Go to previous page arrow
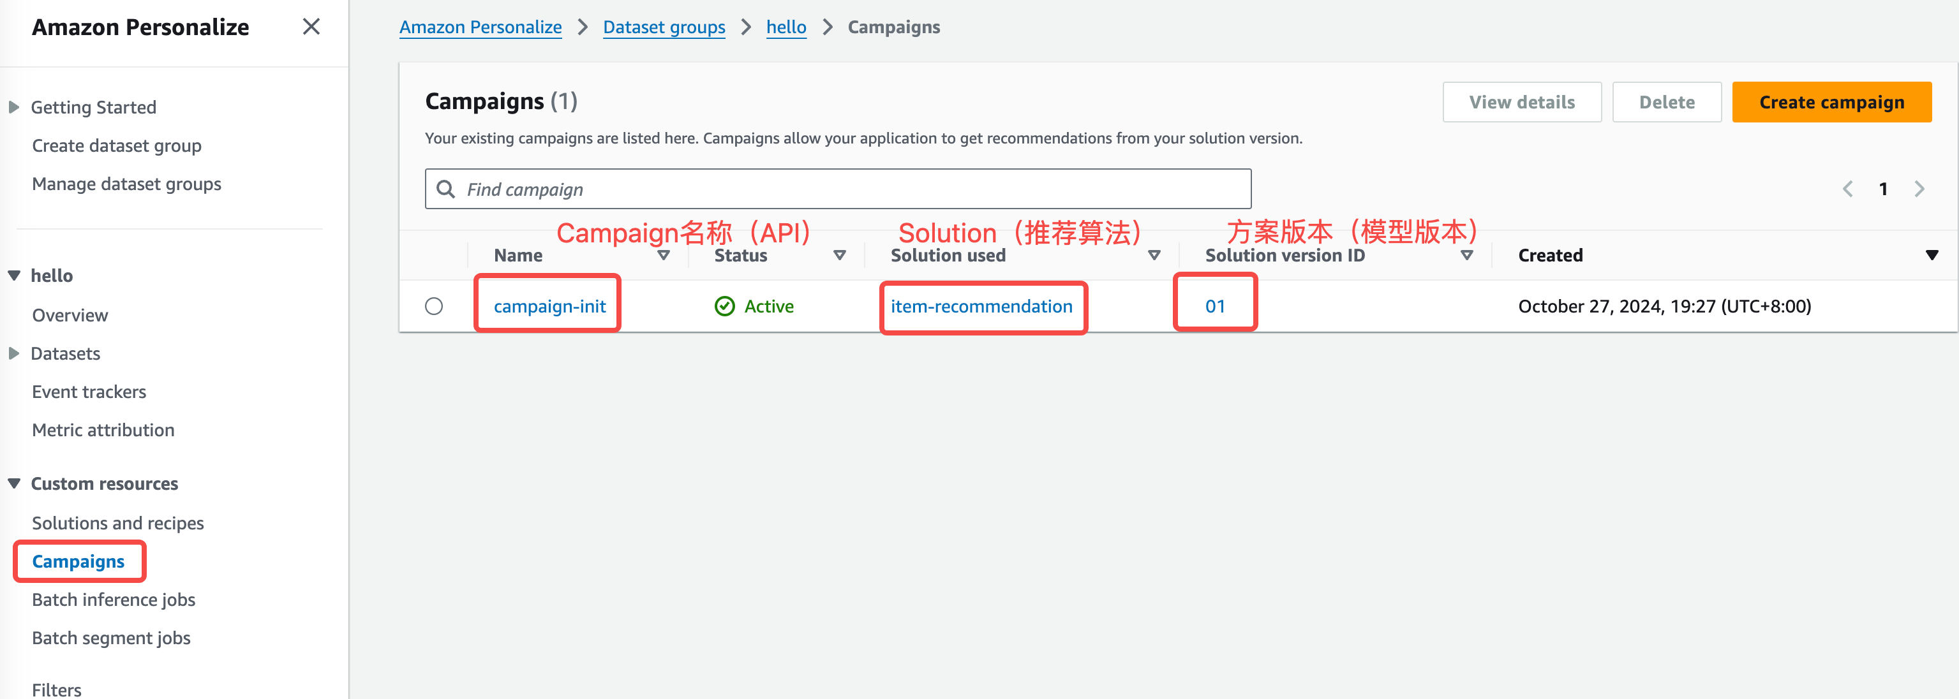Viewport: 1959px width, 699px height. [x=1847, y=189]
